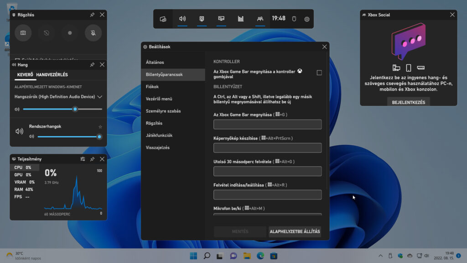Show hidden system tray icons chevron

380,256
